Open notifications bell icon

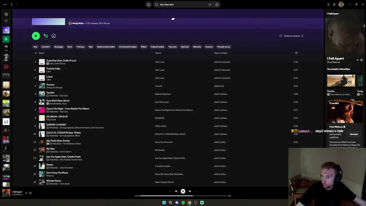[x=328, y=5]
